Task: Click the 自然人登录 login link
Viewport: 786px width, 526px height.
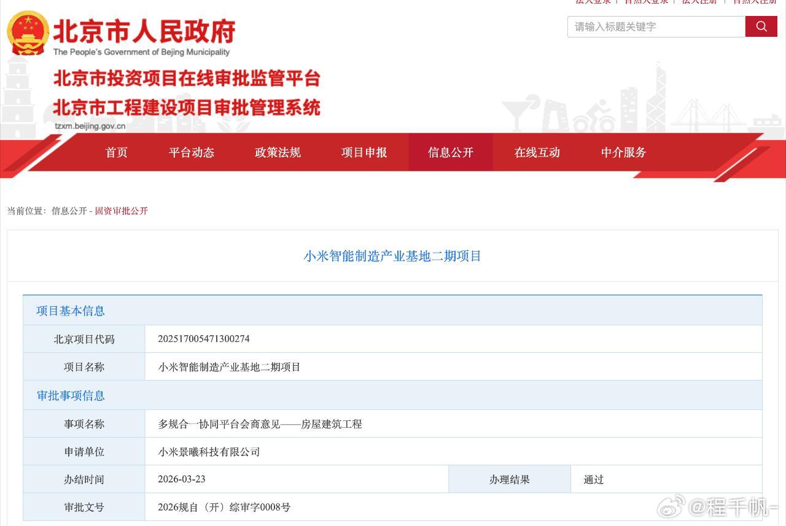Action: [645, 2]
